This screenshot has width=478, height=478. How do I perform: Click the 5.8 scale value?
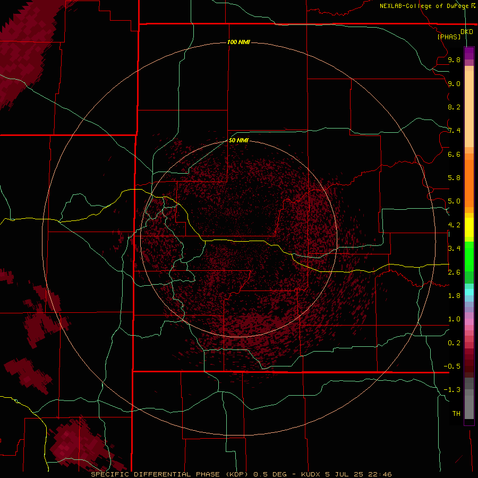tap(454, 178)
